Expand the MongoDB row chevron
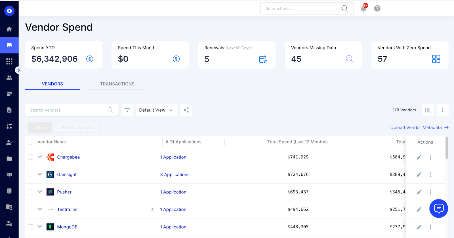This screenshot has height=238, width=454. point(40,226)
